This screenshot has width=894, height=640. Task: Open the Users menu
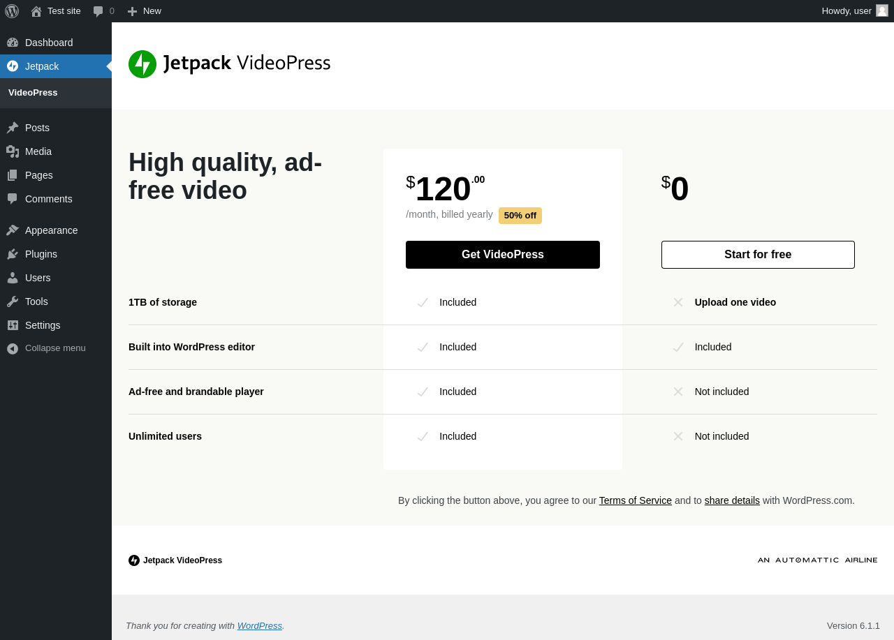click(56, 278)
